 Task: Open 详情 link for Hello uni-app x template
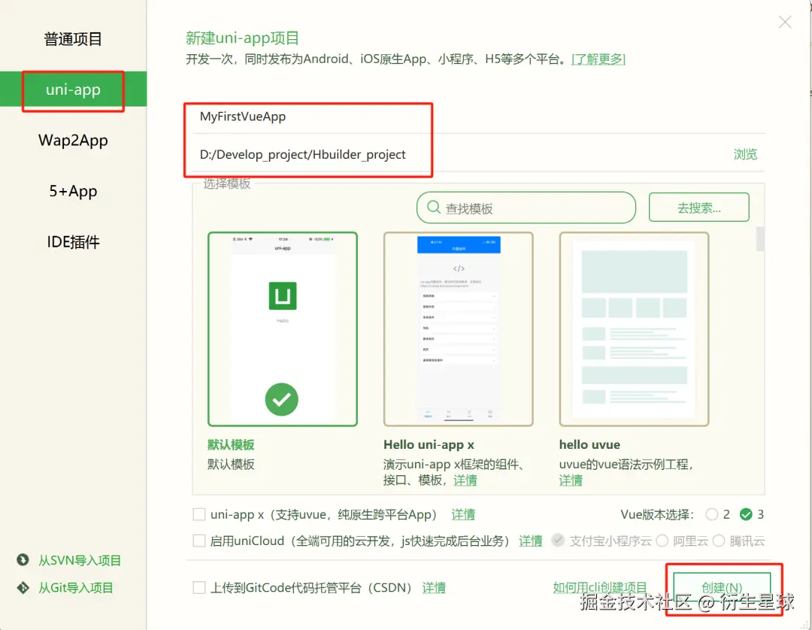(465, 480)
